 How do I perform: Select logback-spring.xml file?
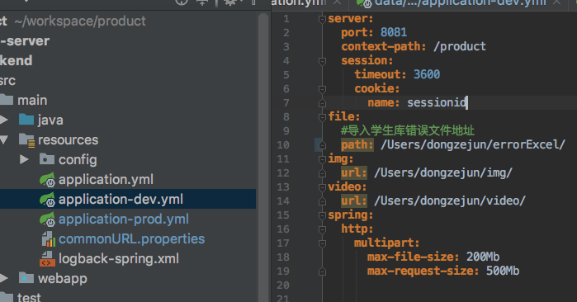[x=119, y=259]
